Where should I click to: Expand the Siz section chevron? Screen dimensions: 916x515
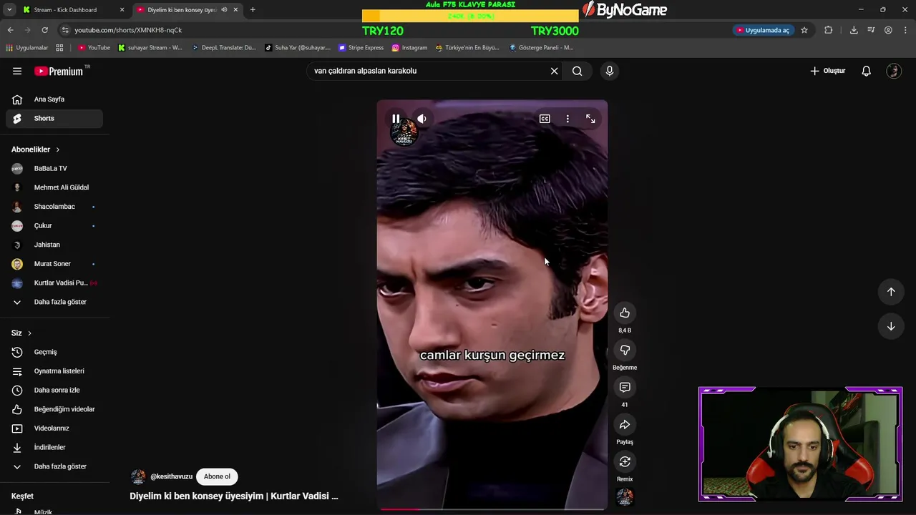click(x=29, y=333)
